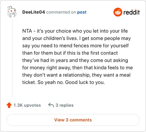
Task: Click the black "reddit" wordmark
Action: (x=131, y=12)
